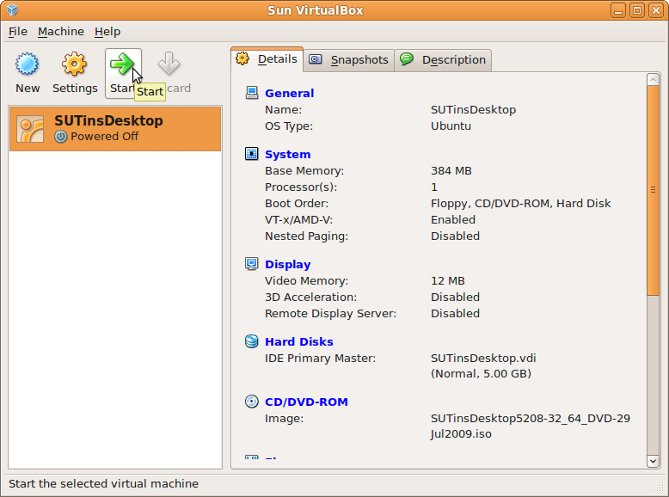
Task: Click the Powered Off state icon
Action: click(61, 137)
